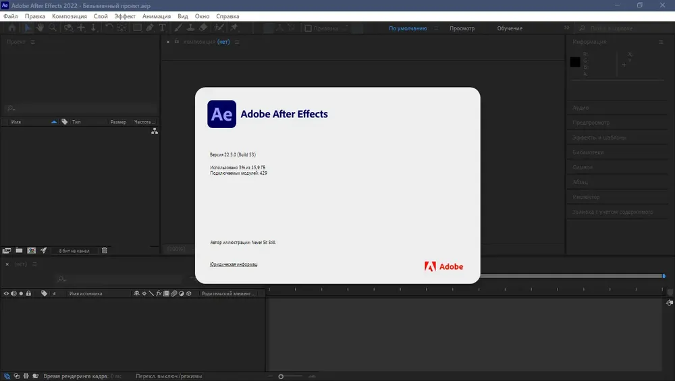Select the Eraser tool
The image size is (675, 381).
coord(203,28)
